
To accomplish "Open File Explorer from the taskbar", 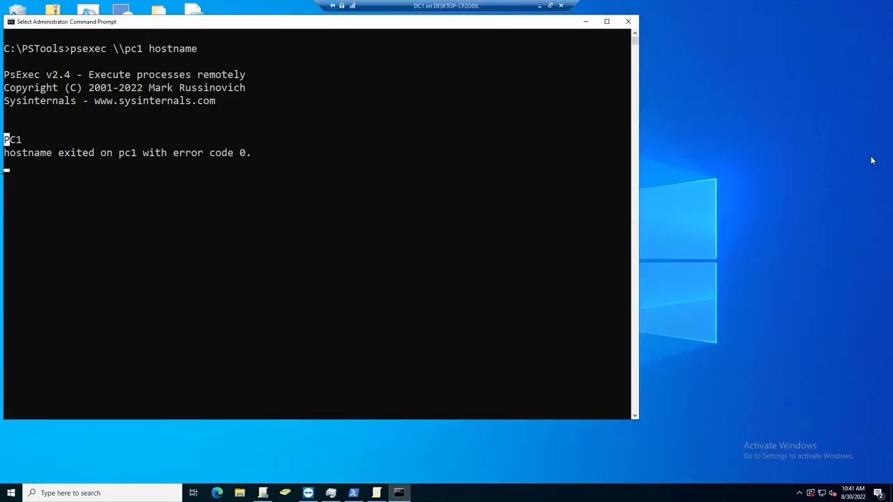I will click(240, 493).
